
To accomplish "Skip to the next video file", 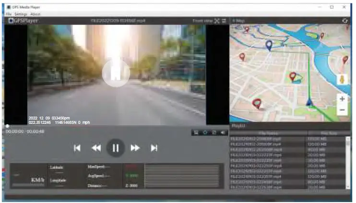I will tap(154, 148).
